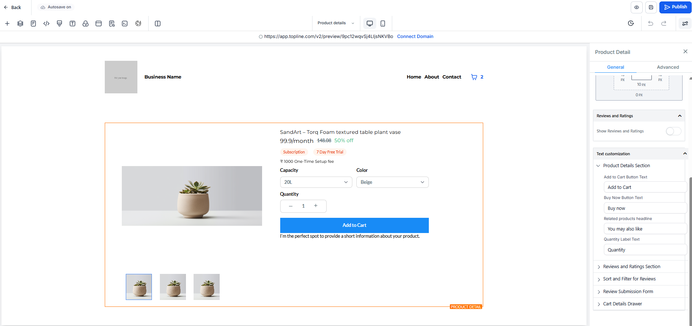Open the layers panel icon

20,24
